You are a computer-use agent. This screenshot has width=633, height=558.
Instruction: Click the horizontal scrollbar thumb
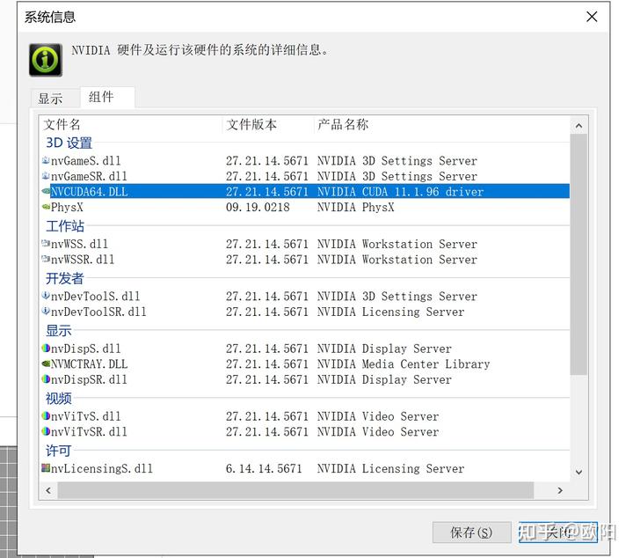(x=295, y=490)
